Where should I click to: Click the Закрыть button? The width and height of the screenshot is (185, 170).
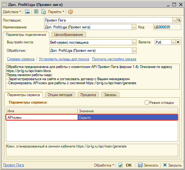173,165
